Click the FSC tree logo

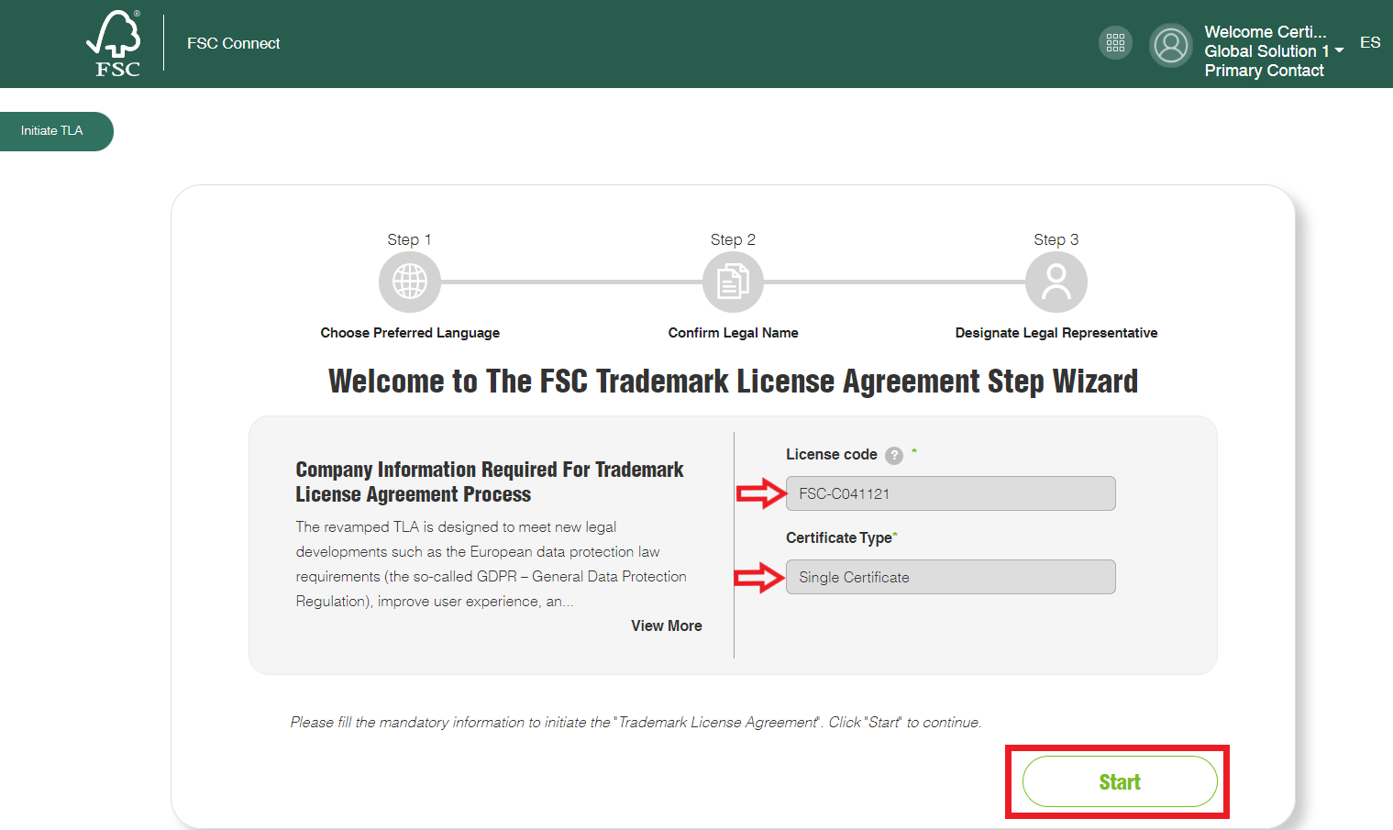(116, 43)
